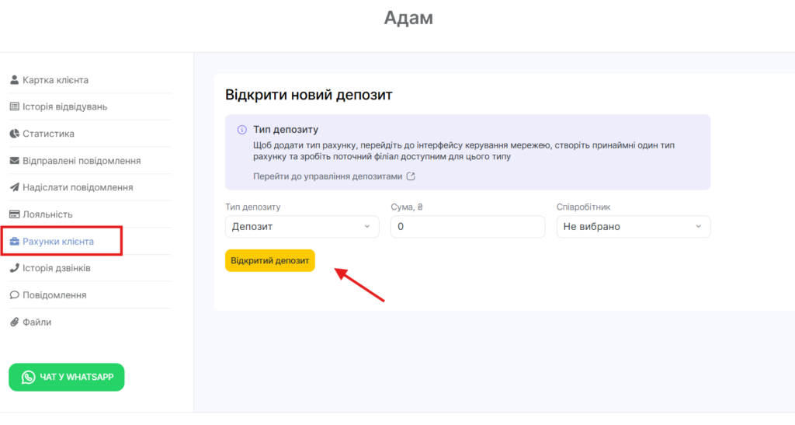Screen dimensions: 795x425
Task: Select Лояльність in the sidebar
Action: coord(47,214)
